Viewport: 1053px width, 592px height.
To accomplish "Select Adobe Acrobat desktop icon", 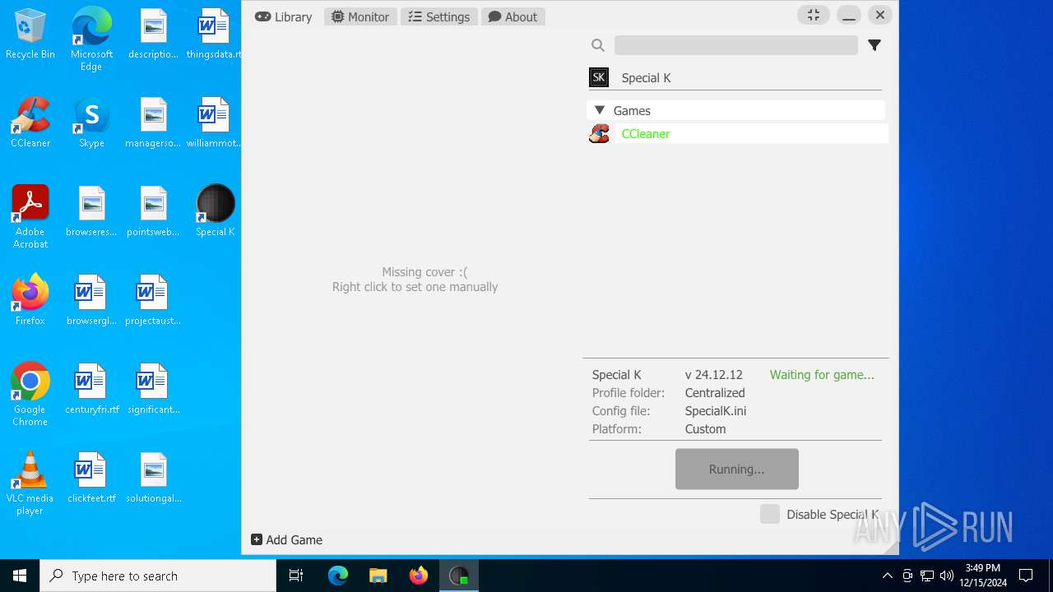I will [30, 217].
